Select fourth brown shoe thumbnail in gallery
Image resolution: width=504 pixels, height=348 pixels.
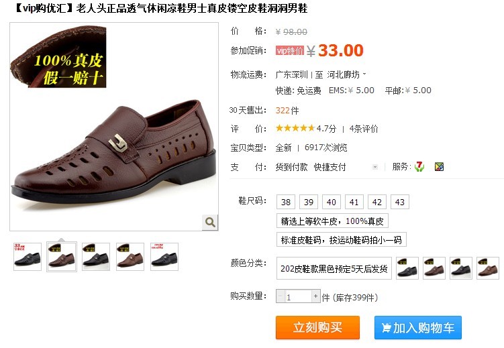click(130, 257)
